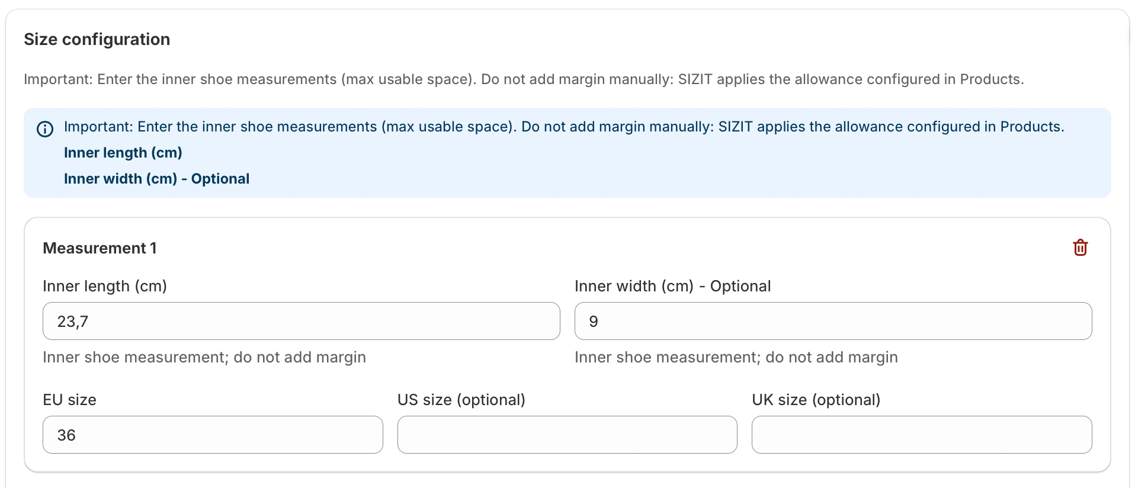This screenshot has width=1135, height=488.
Task: Click the 'EU size' label
Action: coord(69,400)
